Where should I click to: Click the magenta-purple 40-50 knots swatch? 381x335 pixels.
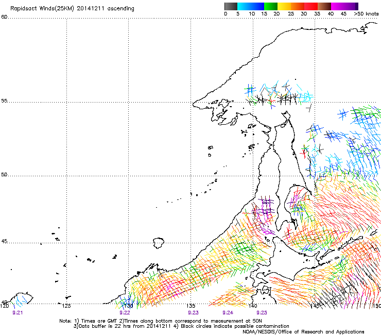pyautogui.click(x=344, y=6)
